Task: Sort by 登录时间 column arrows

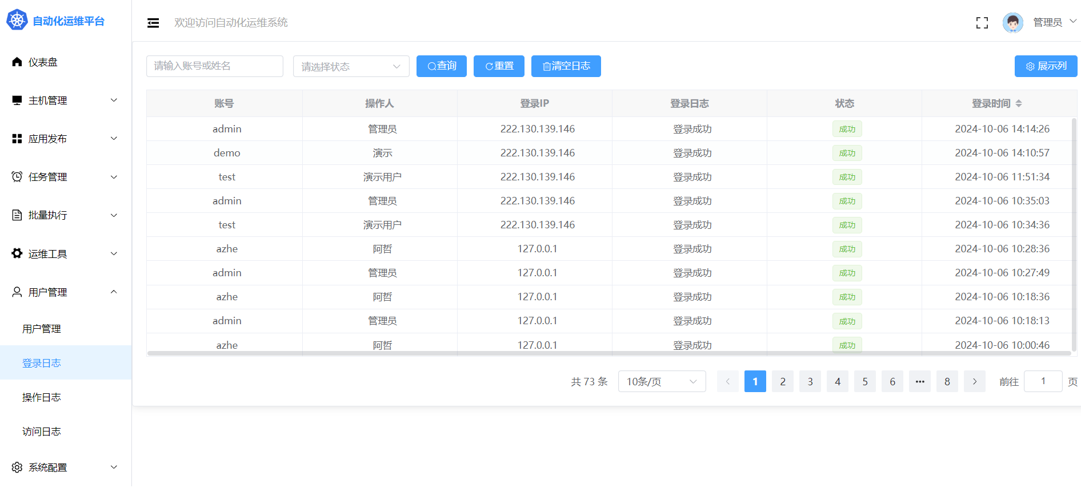Action: tap(1019, 103)
